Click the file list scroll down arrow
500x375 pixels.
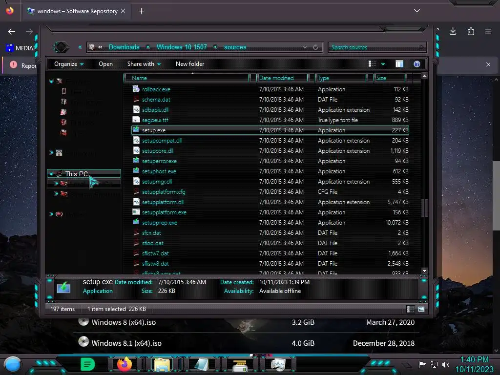424,271
